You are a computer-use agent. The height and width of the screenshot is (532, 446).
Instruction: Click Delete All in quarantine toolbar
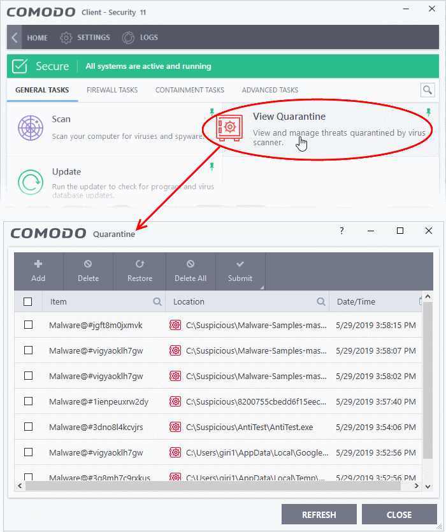[x=191, y=271]
